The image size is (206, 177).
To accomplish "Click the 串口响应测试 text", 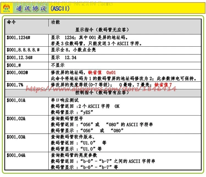I will pos(65,100).
